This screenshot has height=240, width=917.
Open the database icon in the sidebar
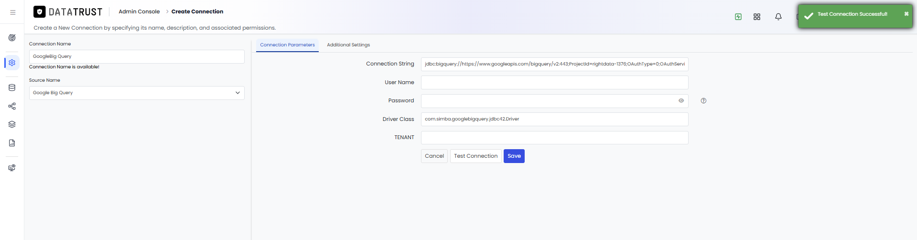[x=12, y=87]
